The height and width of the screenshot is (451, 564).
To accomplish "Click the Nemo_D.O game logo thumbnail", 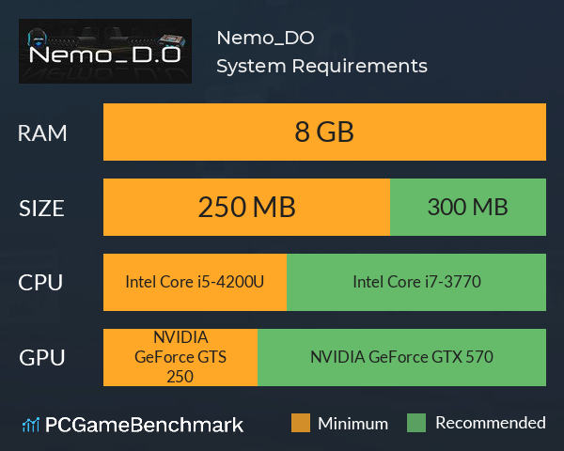I will [105, 51].
